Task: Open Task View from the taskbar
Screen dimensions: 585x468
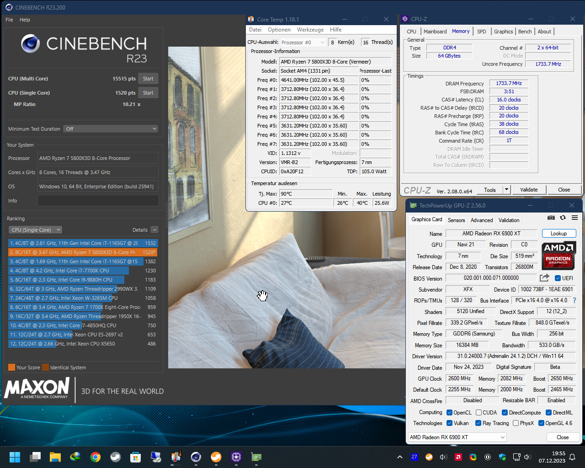Action: click(35, 457)
